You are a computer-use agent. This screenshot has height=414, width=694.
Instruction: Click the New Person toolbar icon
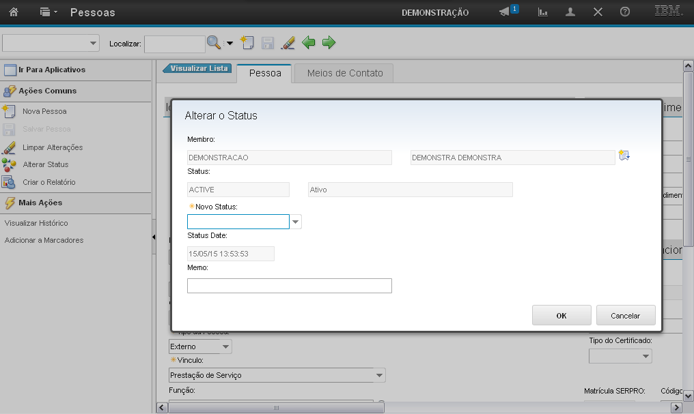[x=247, y=43]
